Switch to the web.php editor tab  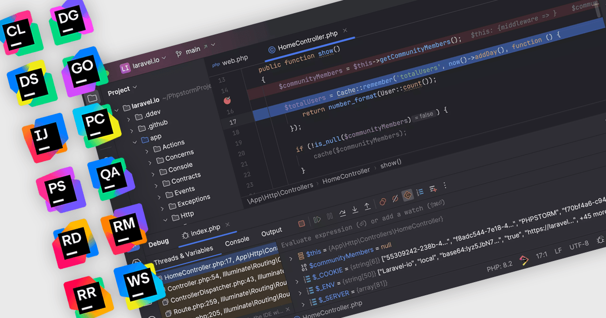coord(230,62)
